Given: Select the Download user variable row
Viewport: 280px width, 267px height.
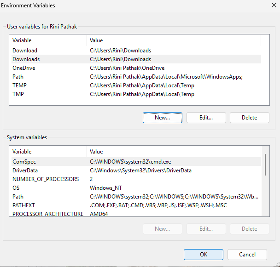Looking at the screenshot, I should coord(25,51).
